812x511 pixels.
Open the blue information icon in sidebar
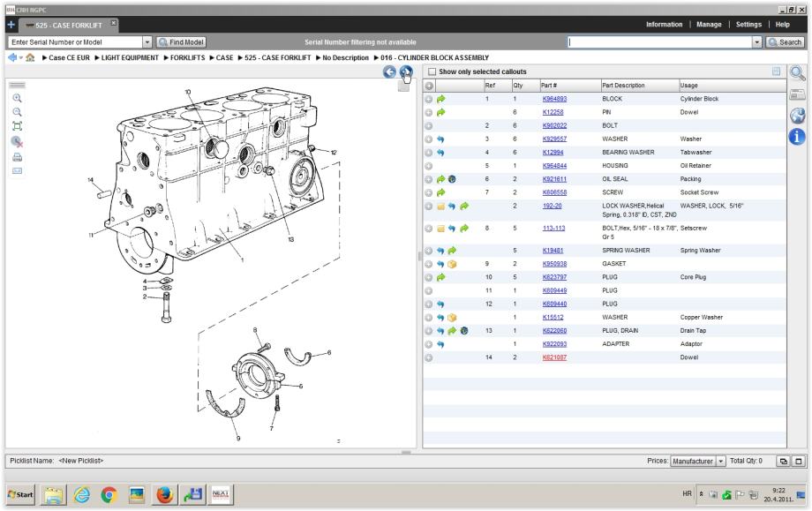pyautogui.click(x=798, y=136)
